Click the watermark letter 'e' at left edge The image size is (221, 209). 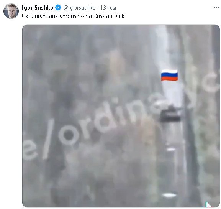(x=29, y=150)
